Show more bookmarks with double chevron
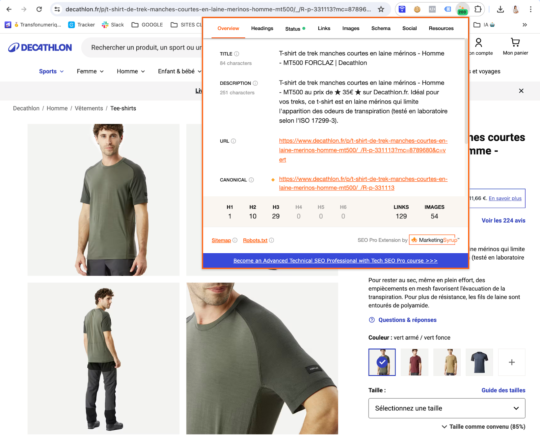540x435 pixels. click(524, 25)
